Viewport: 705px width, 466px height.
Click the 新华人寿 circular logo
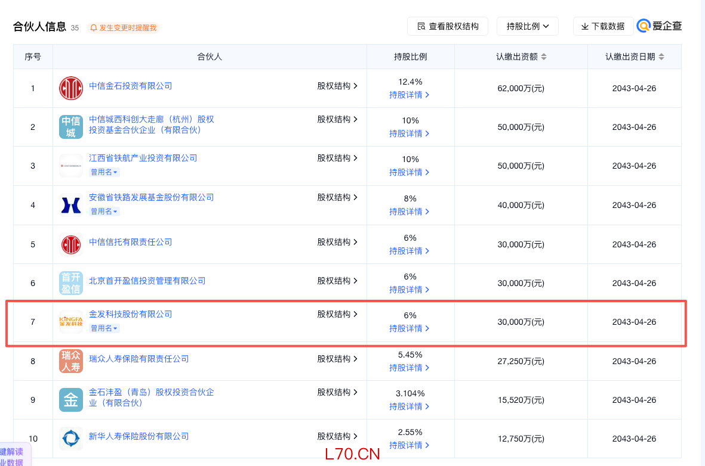[71, 438]
